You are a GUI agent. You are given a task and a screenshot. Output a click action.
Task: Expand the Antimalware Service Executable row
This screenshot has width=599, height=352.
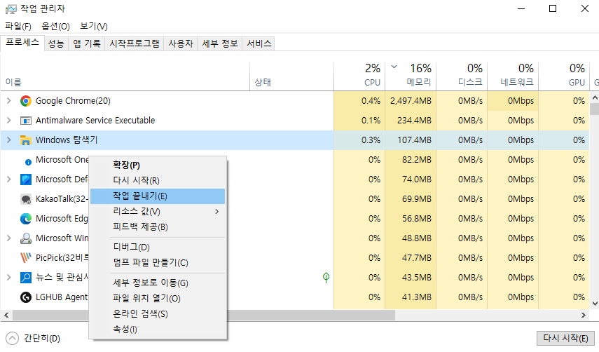[9, 121]
